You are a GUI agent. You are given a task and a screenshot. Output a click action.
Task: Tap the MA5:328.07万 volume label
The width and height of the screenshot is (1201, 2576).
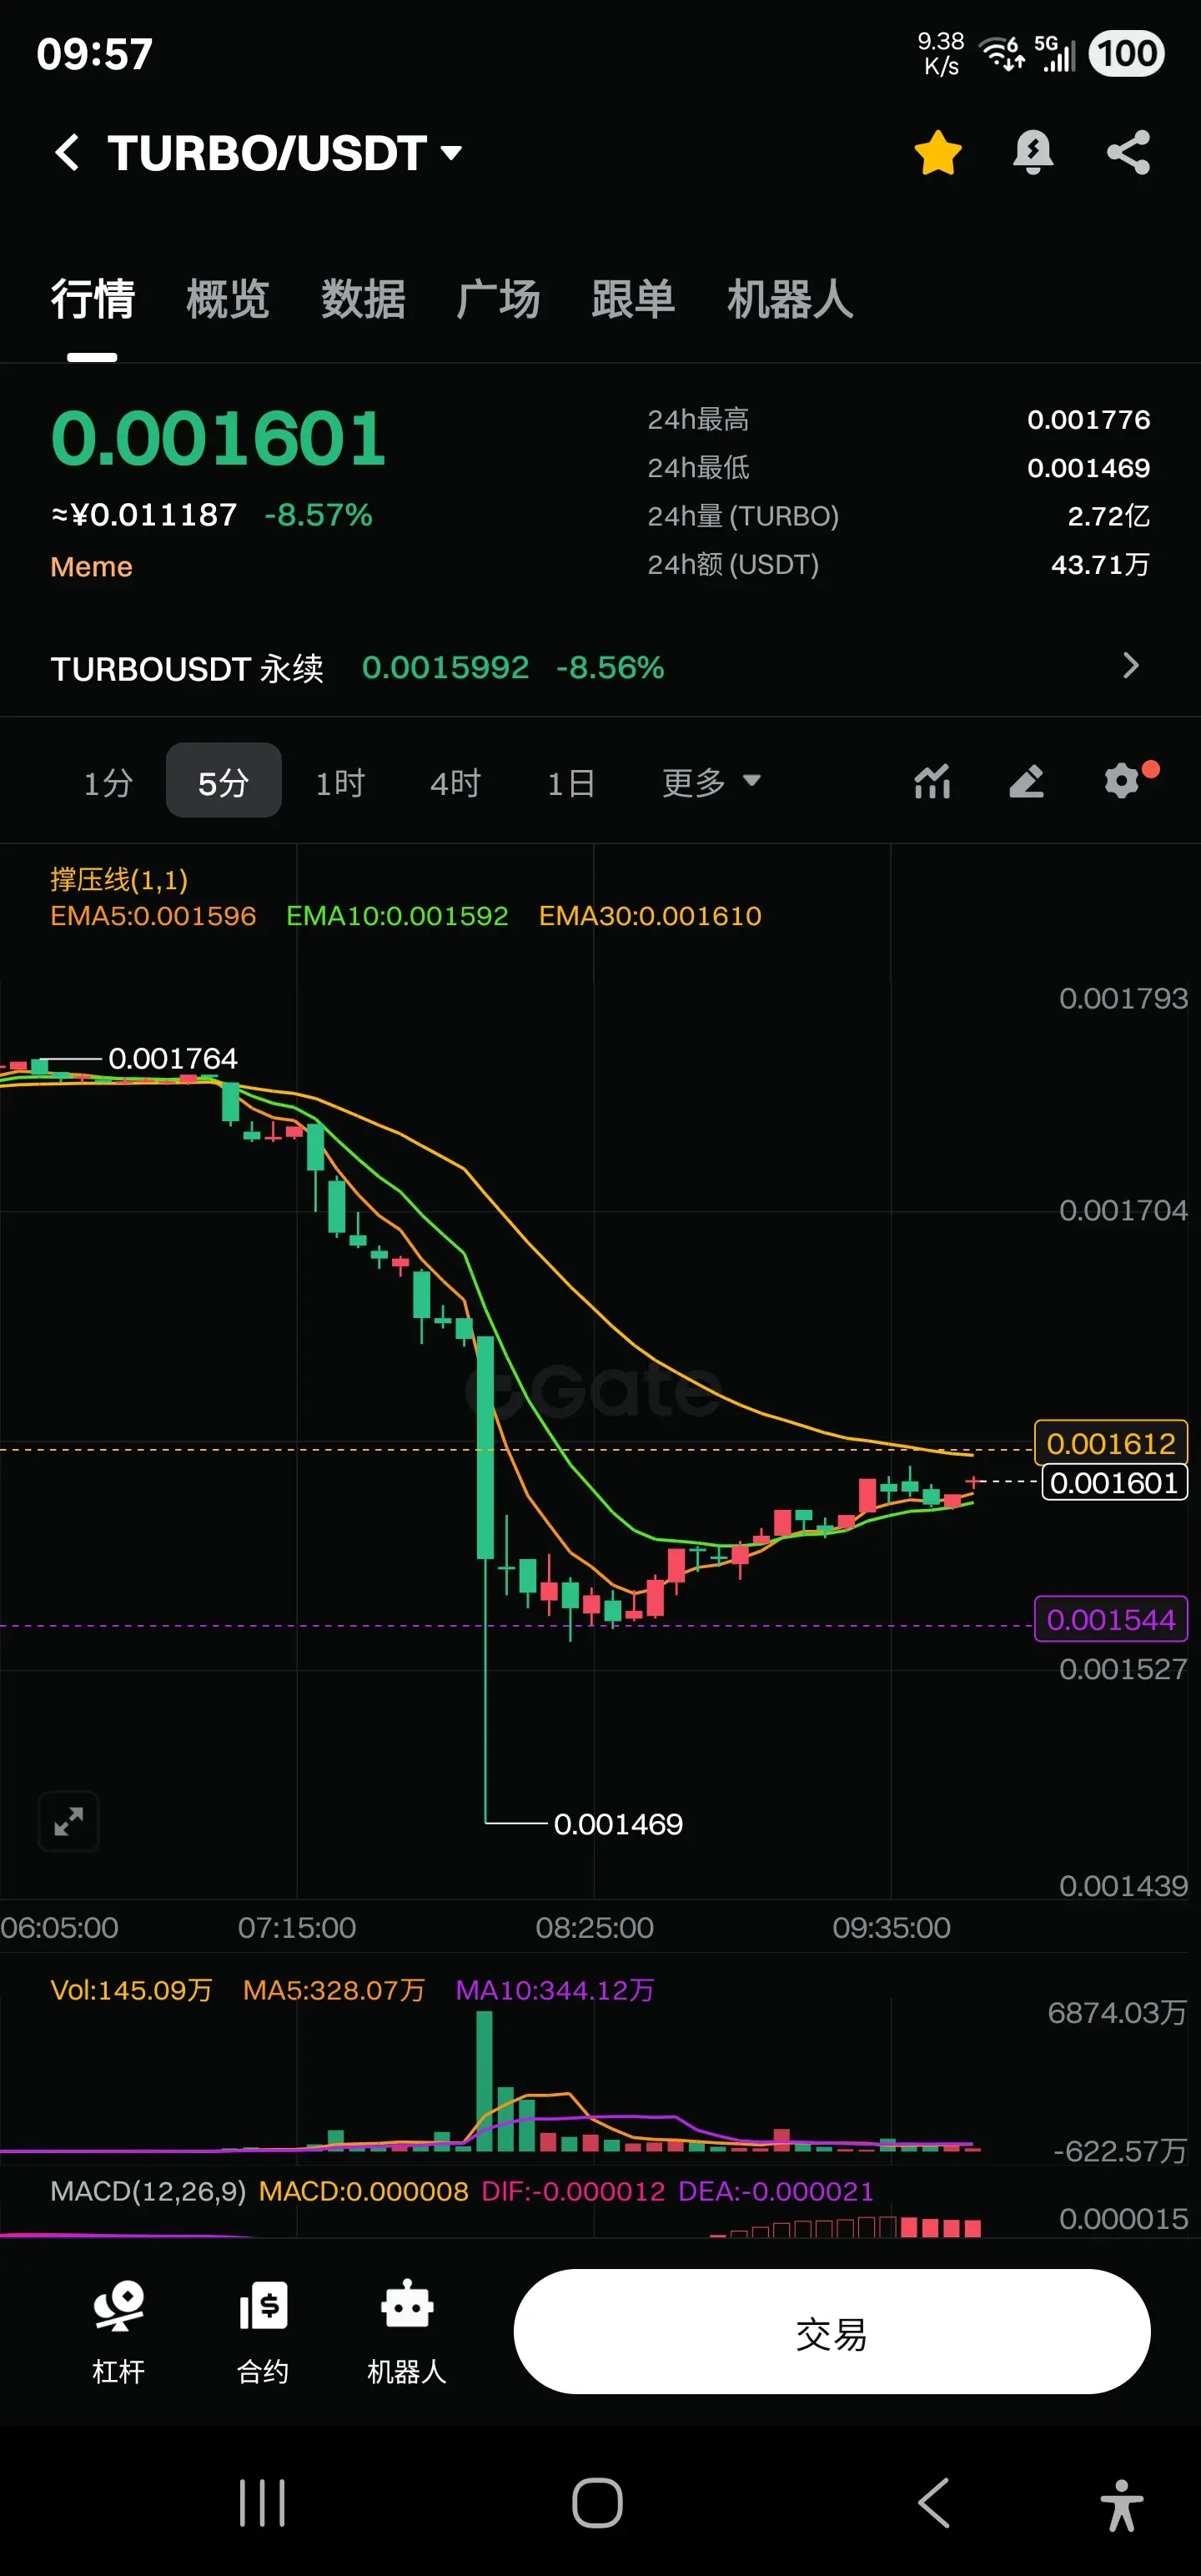(x=334, y=1990)
